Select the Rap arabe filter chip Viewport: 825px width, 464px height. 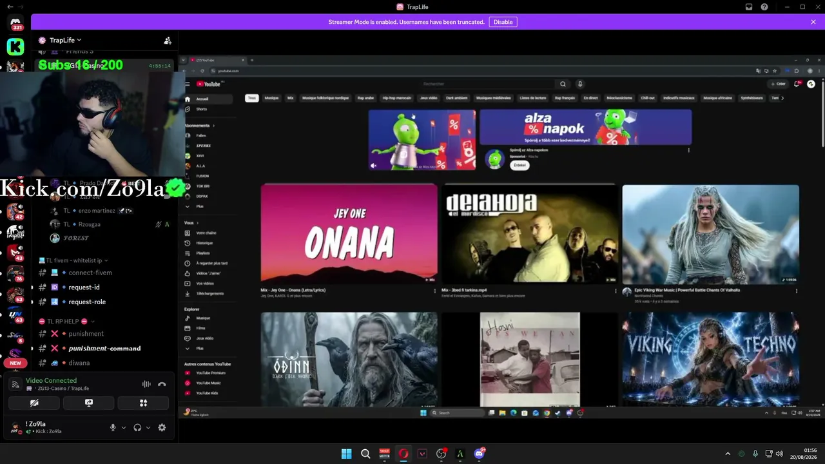pos(365,98)
